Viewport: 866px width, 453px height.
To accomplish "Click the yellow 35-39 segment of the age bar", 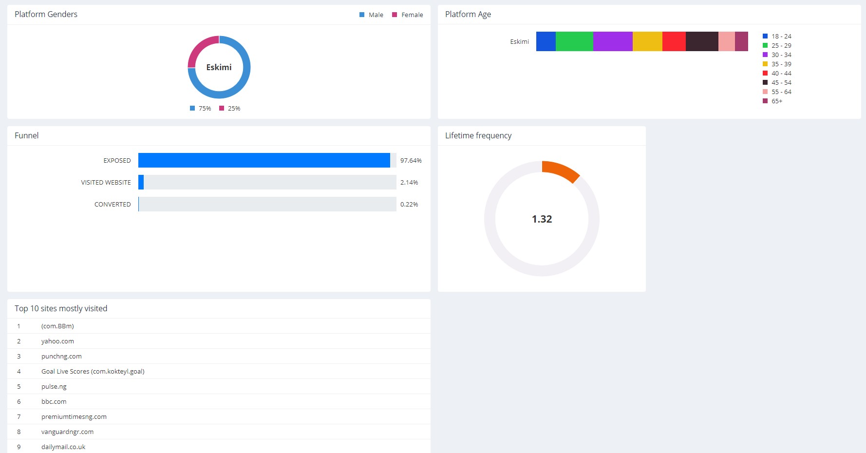I will (x=647, y=41).
